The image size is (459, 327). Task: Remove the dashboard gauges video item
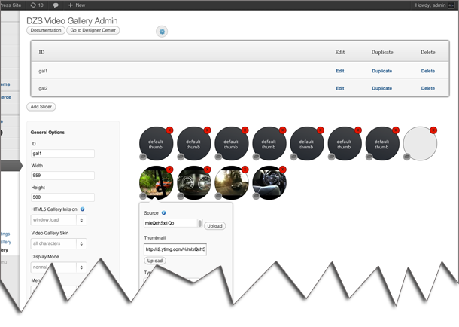coord(207,170)
